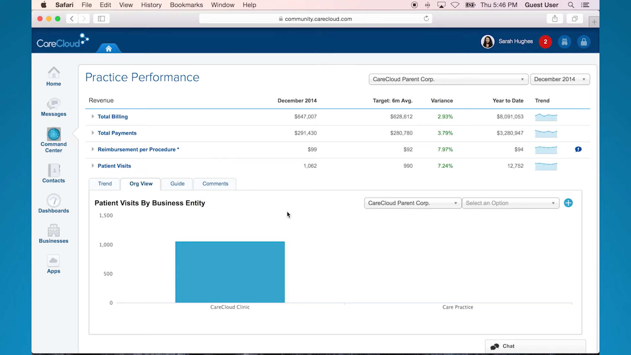The image size is (631, 355).
Task: Open the top CareCloud Parent Corp. dropdown
Action: tap(448, 79)
